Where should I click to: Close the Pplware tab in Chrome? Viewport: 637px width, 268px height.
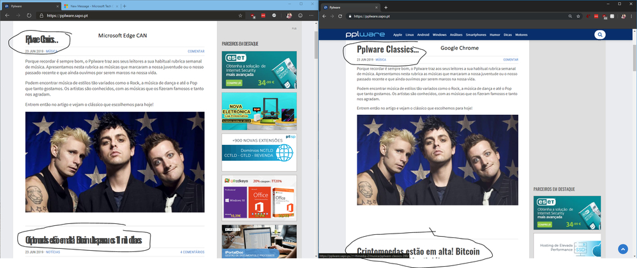click(377, 7)
